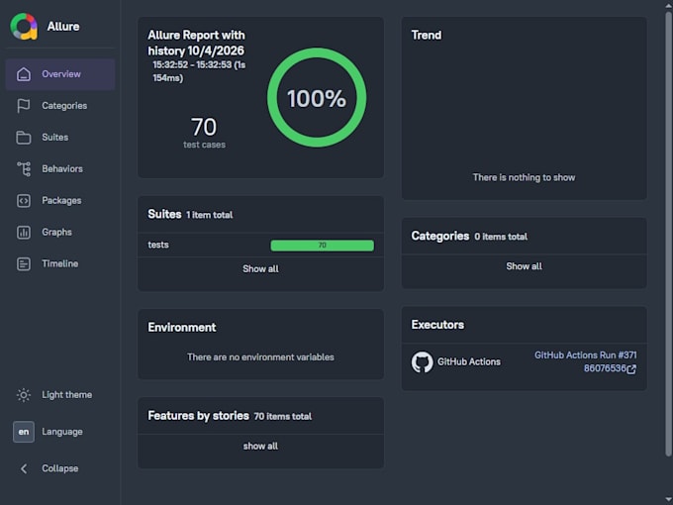Click the vertical page scrollbar
This screenshot has width=673, height=505.
pos(668,234)
